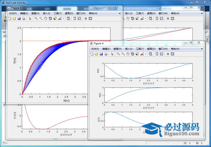Open 编辑(E) menu in Figure 4

click(106, 49)
